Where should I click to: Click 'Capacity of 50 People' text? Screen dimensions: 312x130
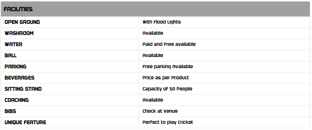[167, 89]
